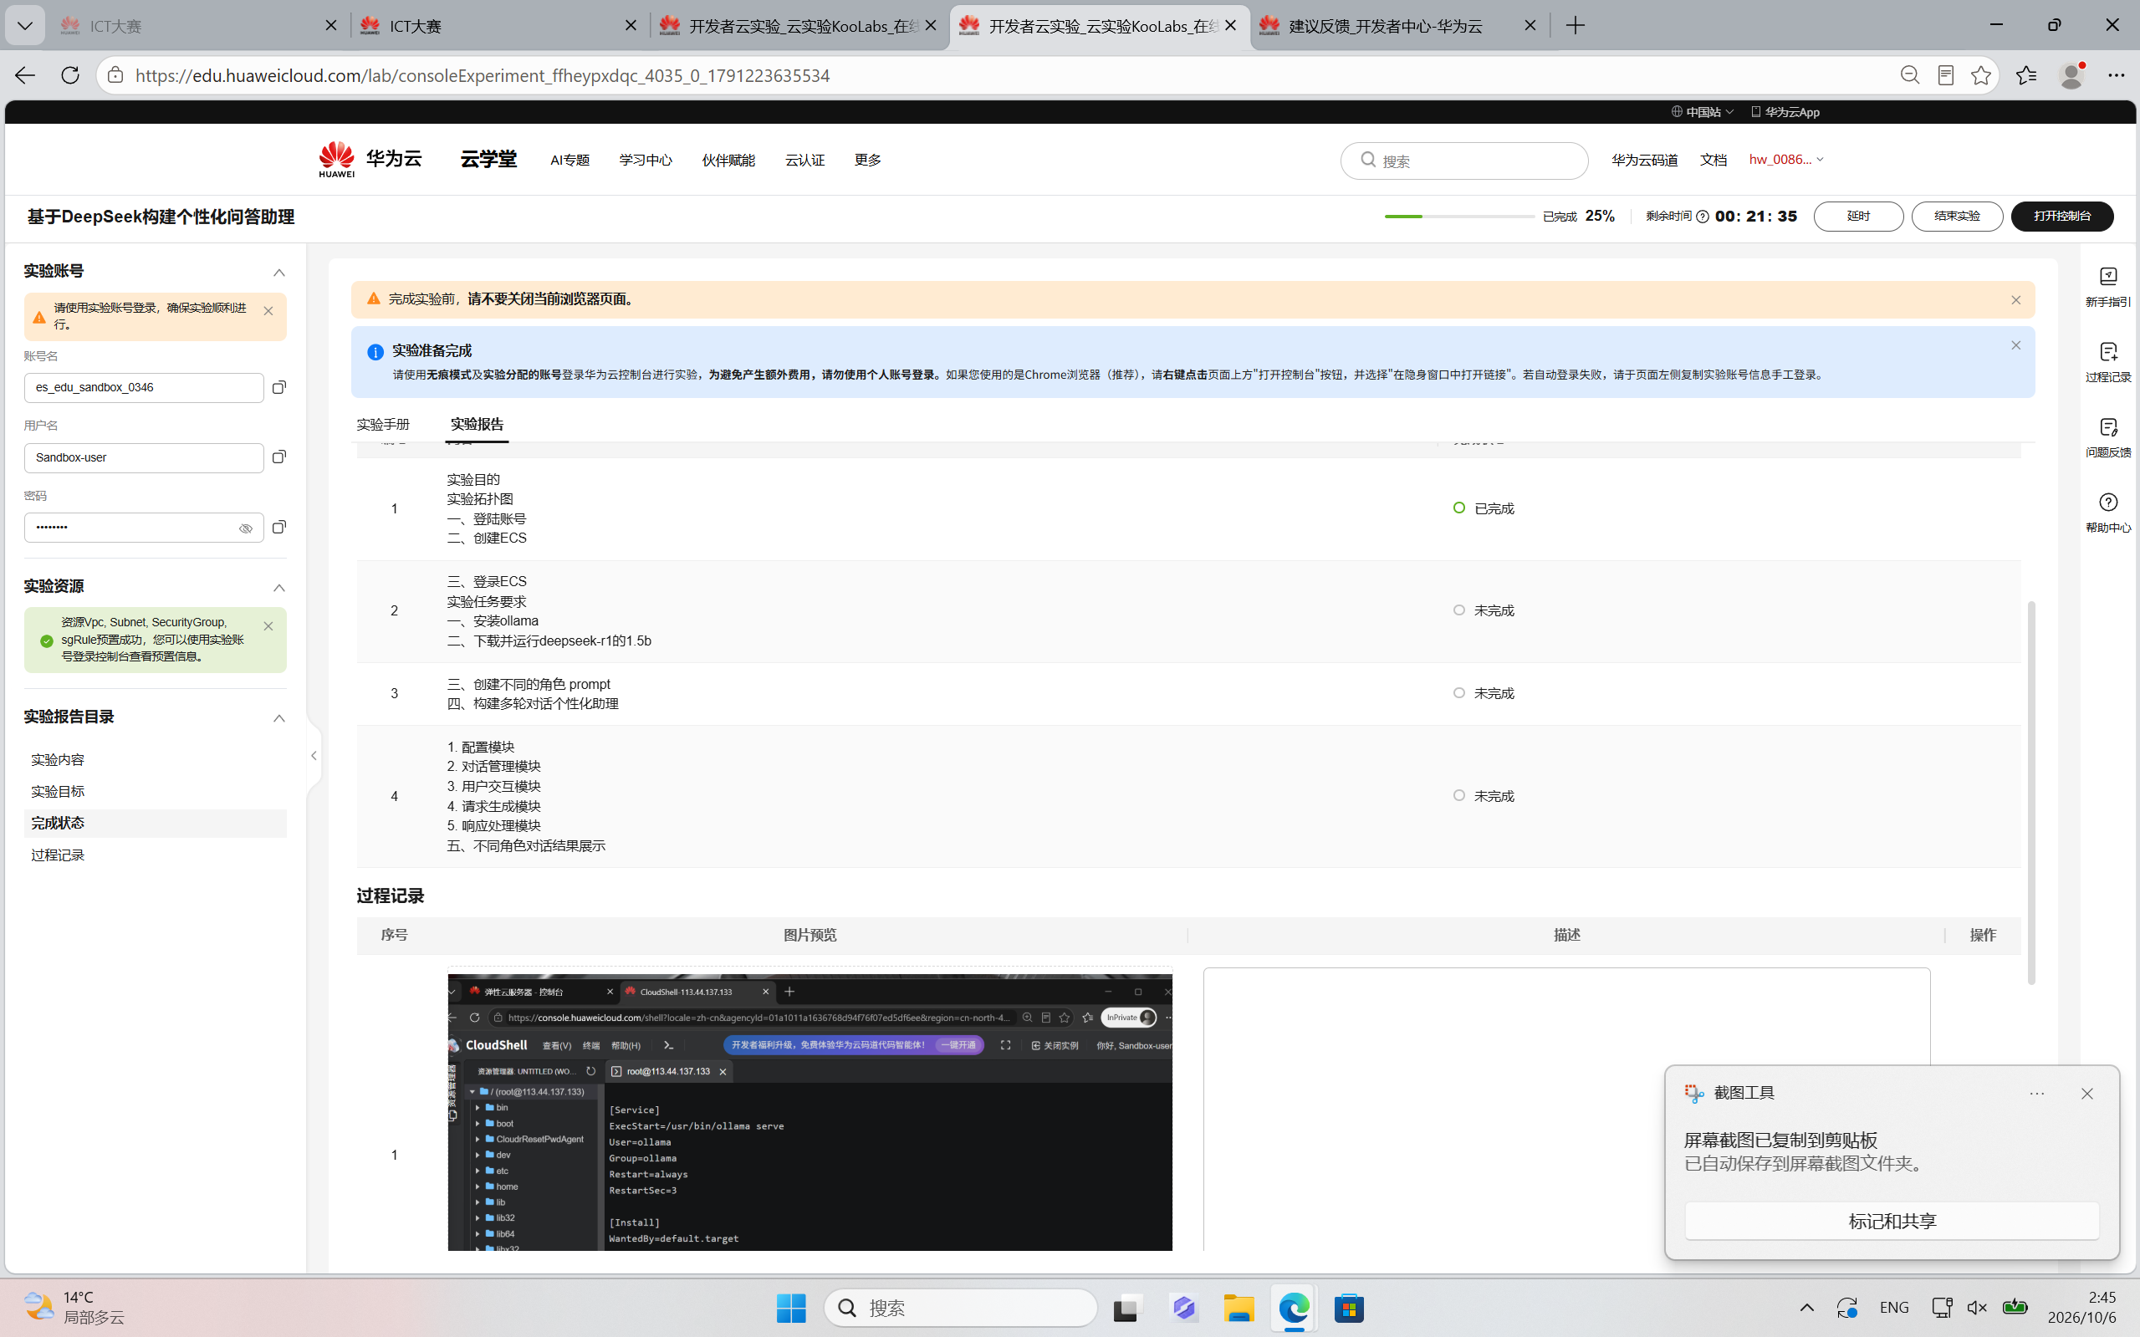
Task: Click the description text area for record 1
Action: click(x=1566, y=1110)
